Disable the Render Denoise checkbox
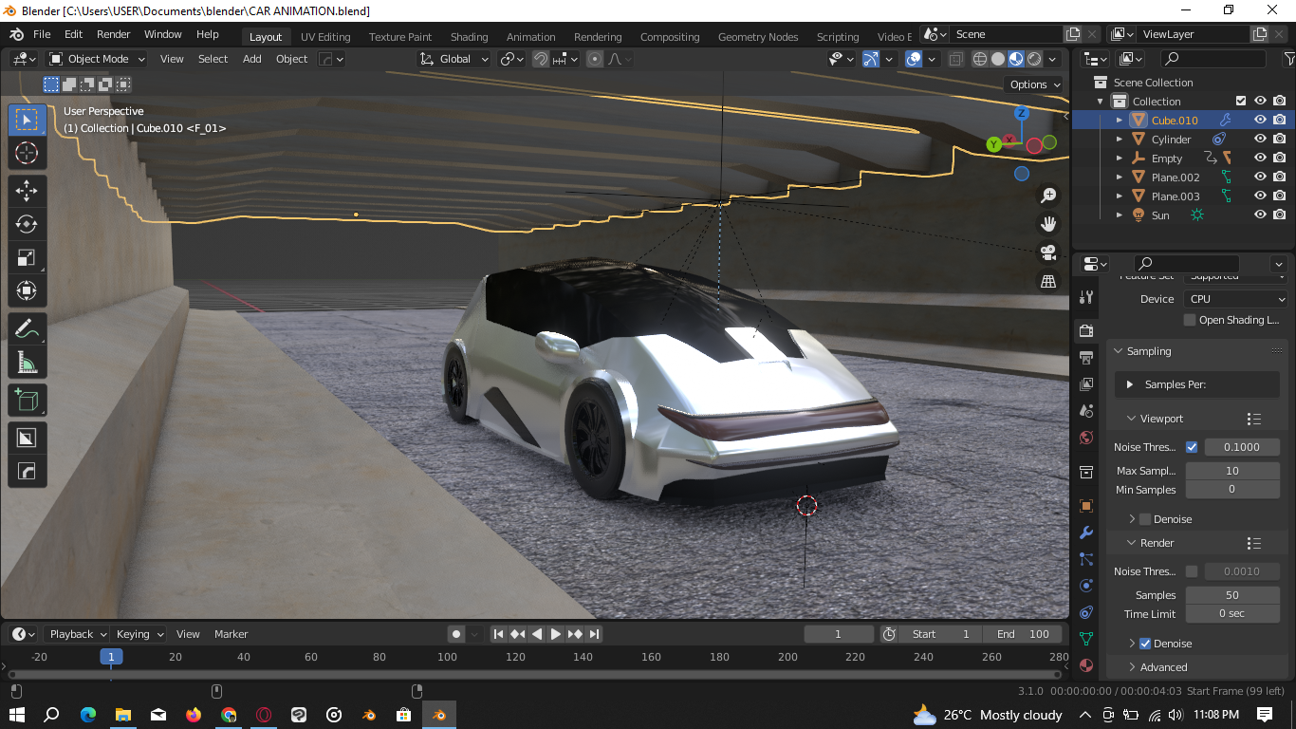The image size is (1296, 729). click(1145, 644)
